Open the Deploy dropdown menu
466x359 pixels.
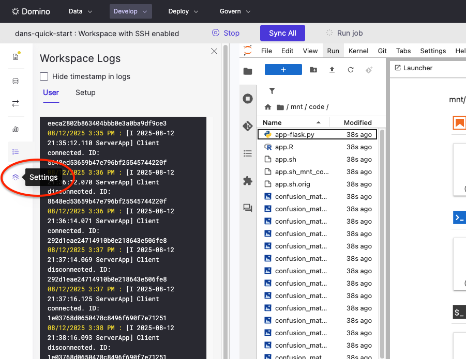pos(183,11)
